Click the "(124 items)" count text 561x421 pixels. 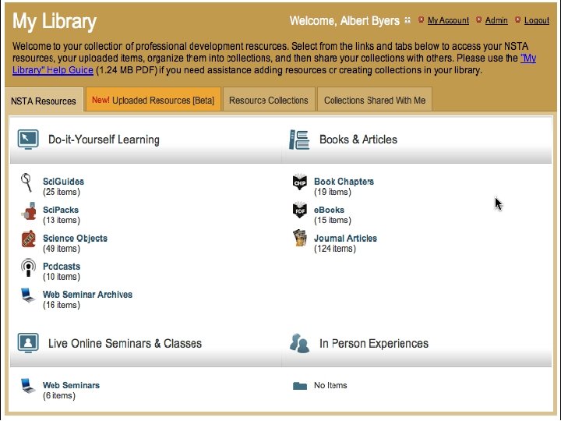[x=335, y=249]
